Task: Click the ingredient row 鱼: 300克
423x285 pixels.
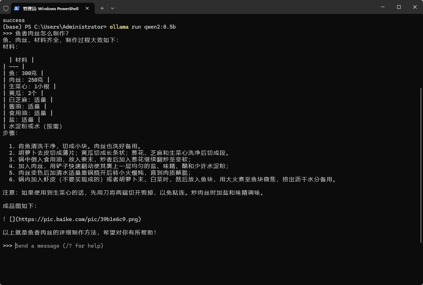Action: coord(23,73)
